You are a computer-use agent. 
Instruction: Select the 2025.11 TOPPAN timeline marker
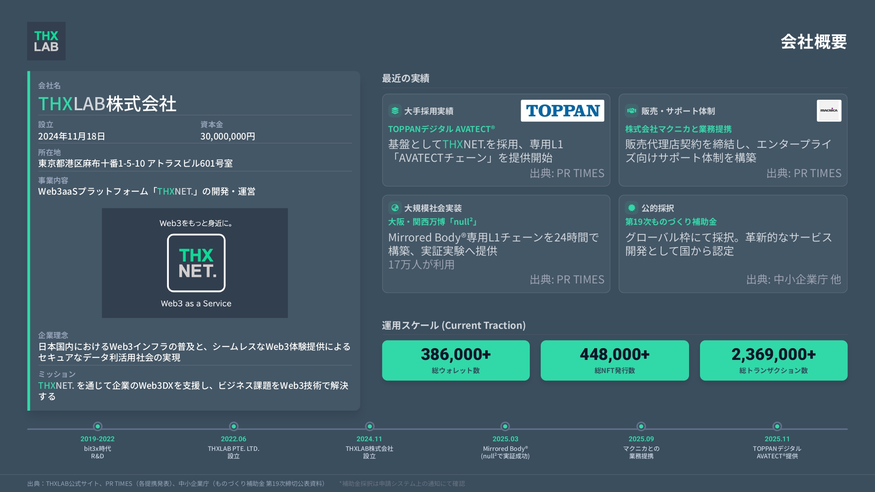tap(777, 426)
